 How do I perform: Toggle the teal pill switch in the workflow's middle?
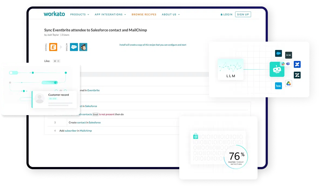coord(50,82)
